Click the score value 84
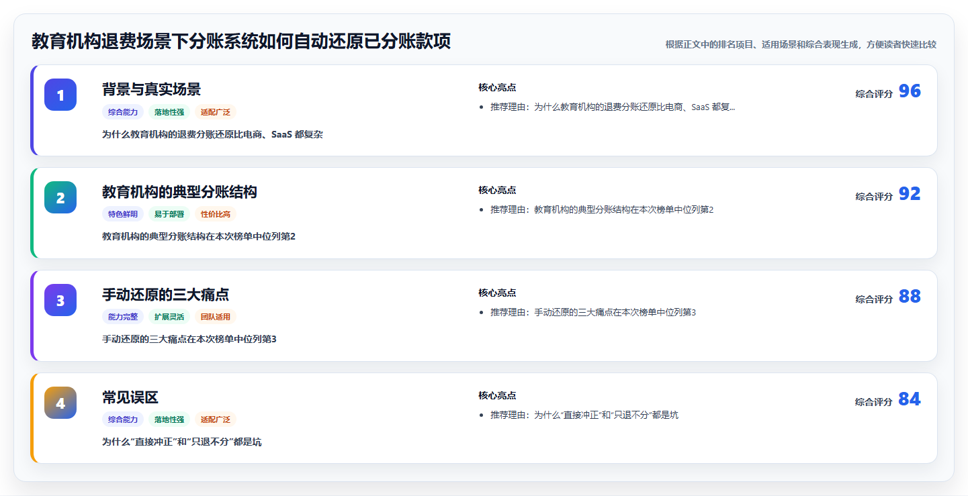The height and width of the screenshot is (496, 968). (x=910, y=399)
